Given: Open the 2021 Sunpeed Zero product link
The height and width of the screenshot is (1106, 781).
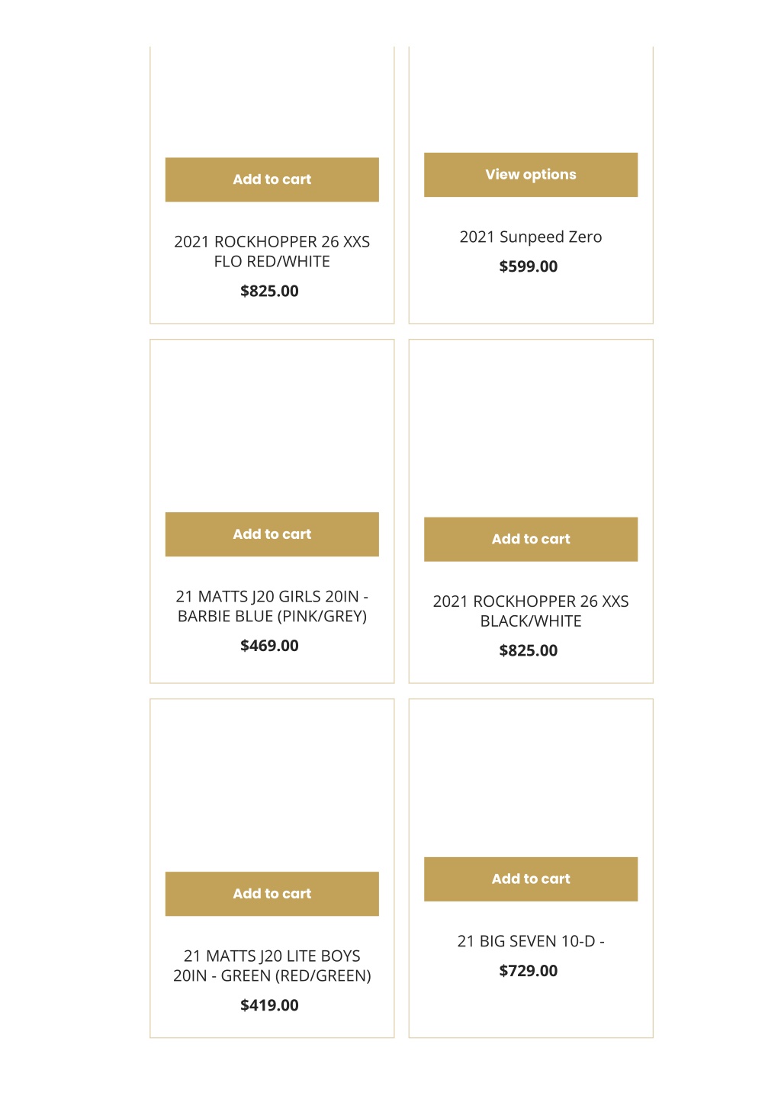Looking at the screenshot, I should [531, 237].
